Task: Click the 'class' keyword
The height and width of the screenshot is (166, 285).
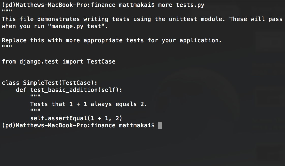Action: 11,83
